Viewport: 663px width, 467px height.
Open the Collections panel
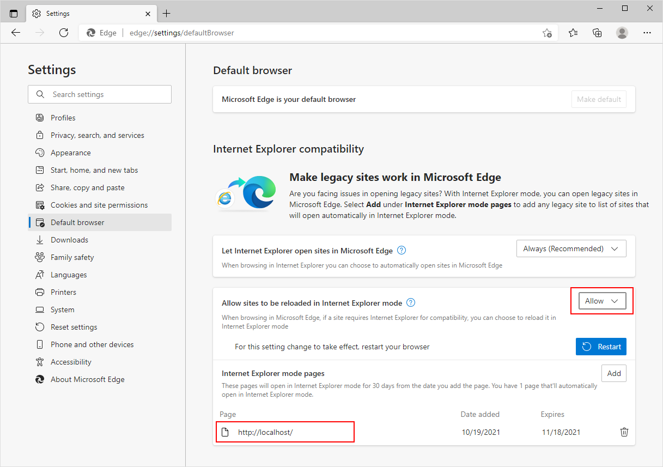[597, 33]
